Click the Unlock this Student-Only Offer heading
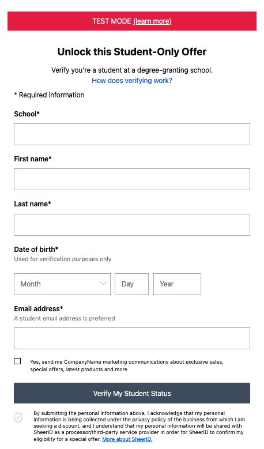The image size is (264, 449). click(132, 52)
